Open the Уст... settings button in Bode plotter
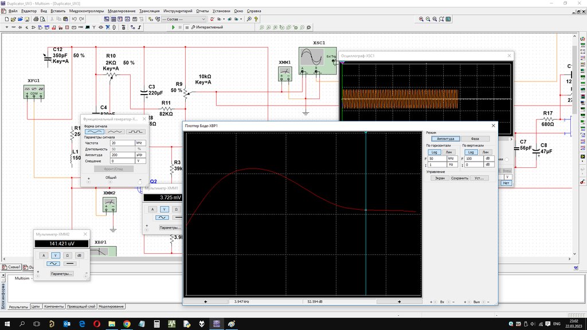The image size is (587, 330). (479, 178)
